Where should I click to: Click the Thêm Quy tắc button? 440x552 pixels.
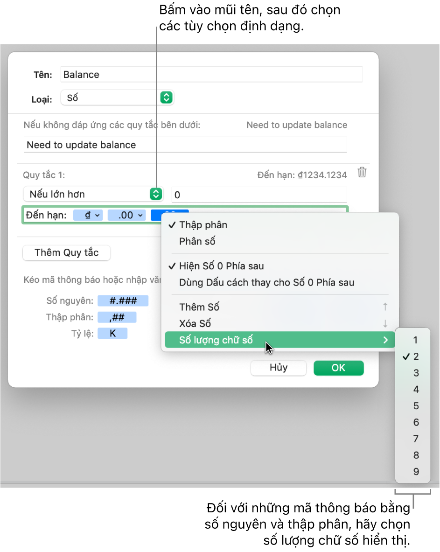pyautogui.click(x=67, y=253)
